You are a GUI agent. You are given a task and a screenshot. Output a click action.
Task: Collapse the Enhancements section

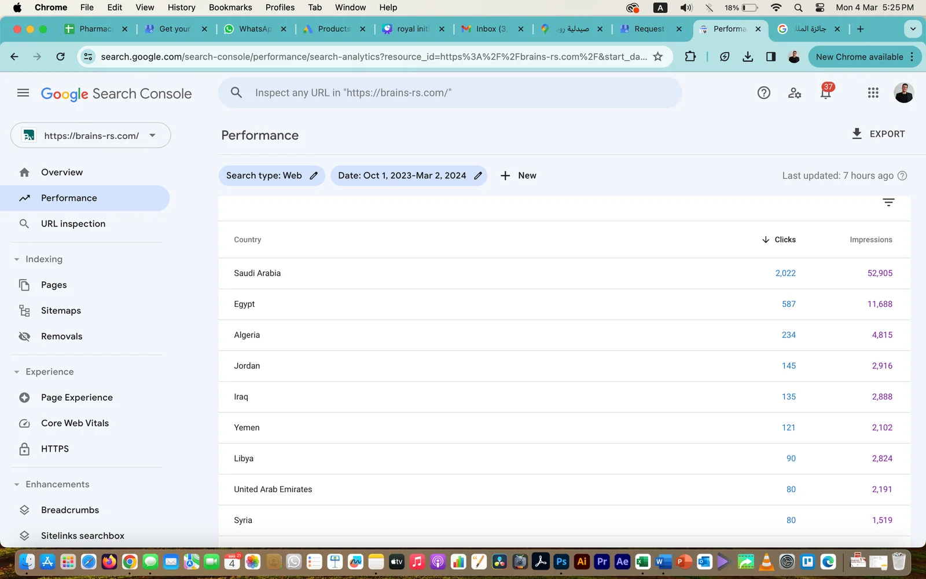tap(17, 485)
